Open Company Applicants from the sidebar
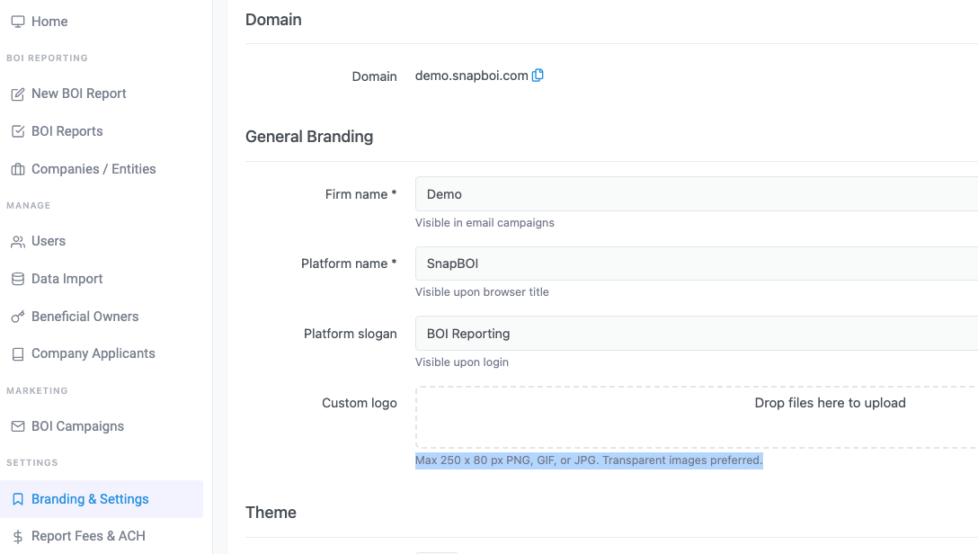This screenshot has height=554, width=978. coord(93,353)
